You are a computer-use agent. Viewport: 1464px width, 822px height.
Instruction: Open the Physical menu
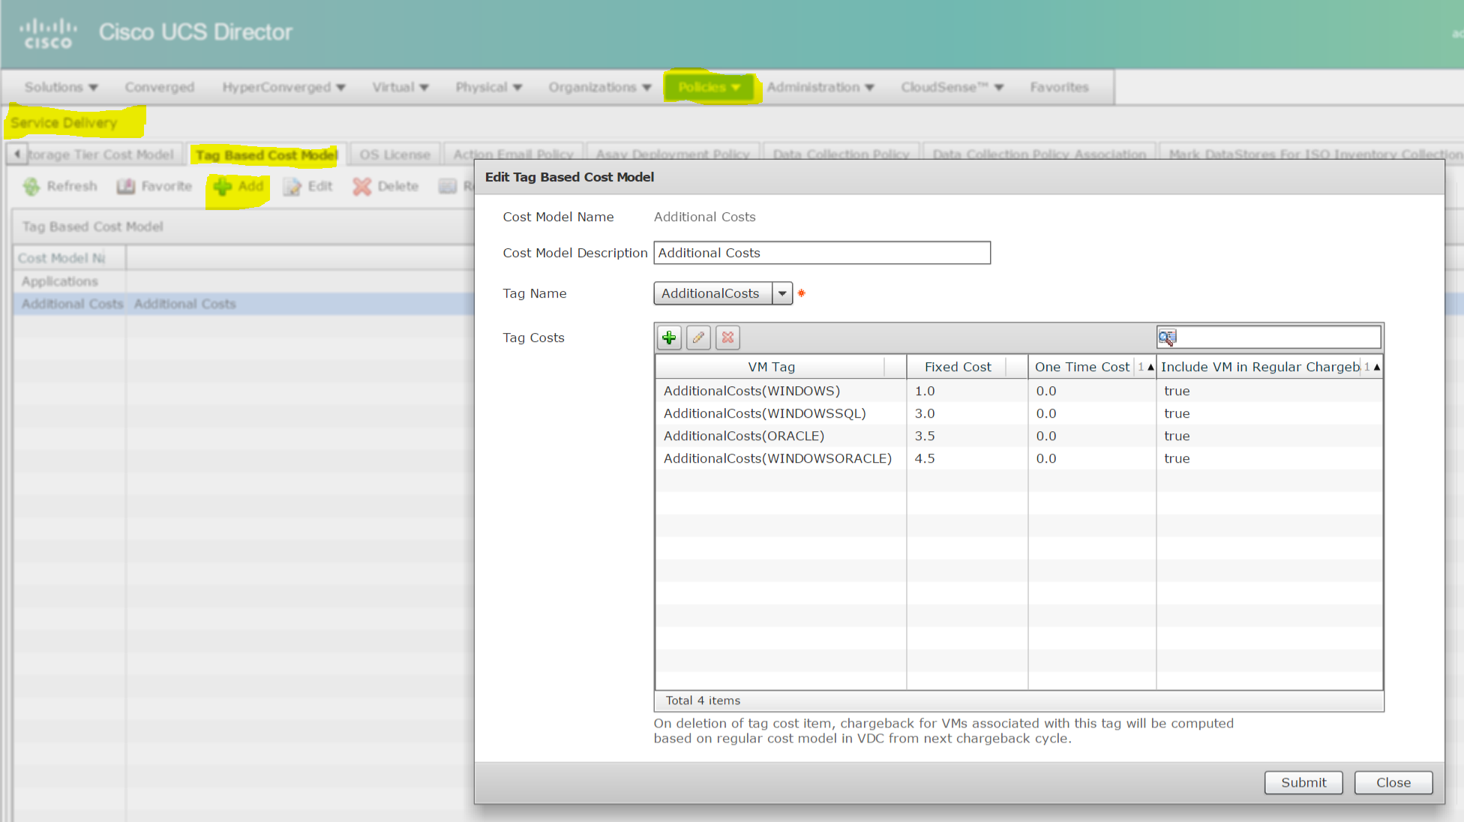pyautogui.click(x=489, y=87)
